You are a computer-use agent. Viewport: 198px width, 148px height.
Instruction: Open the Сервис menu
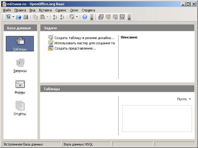(61, 10)
